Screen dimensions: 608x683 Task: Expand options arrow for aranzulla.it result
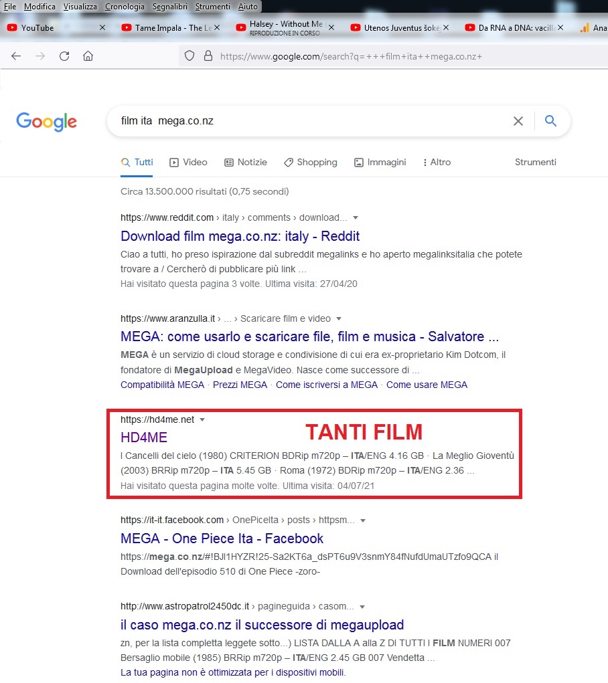[x=338, y=319]
